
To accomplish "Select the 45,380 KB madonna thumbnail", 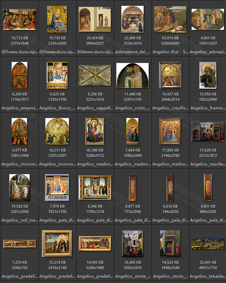I will pos(95,131).
